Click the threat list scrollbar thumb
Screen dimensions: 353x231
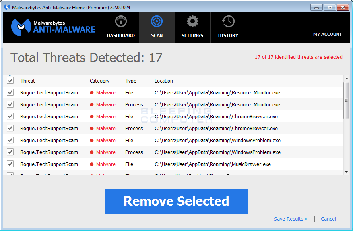(347, 100)
